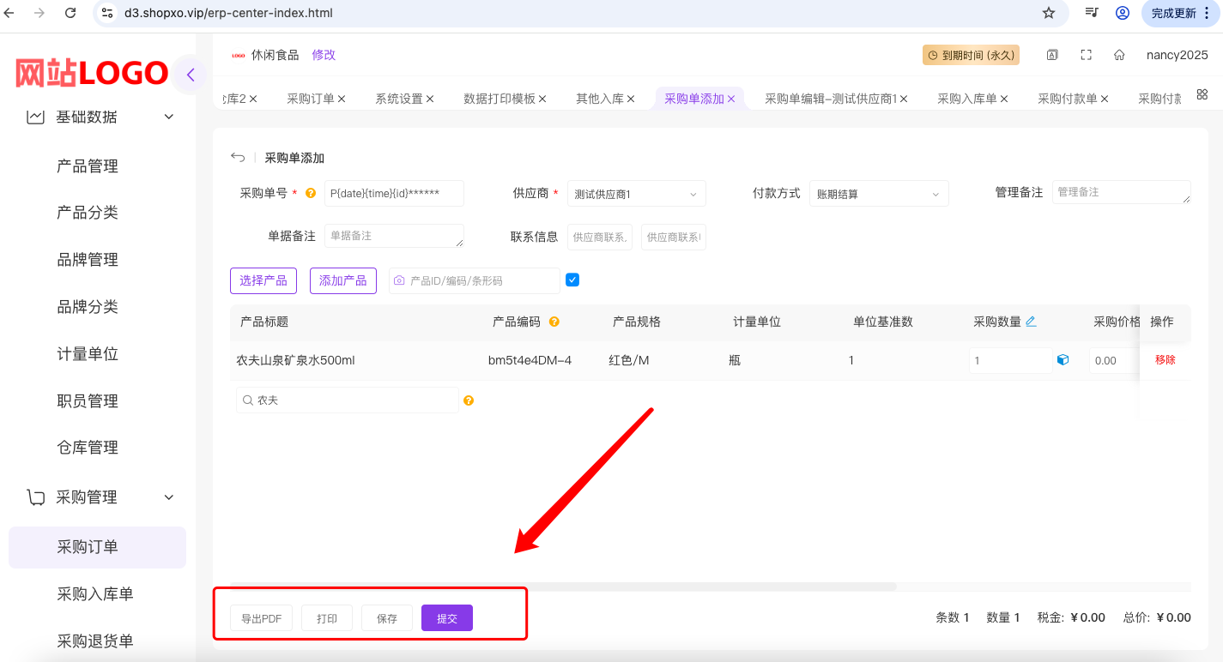Open 职员管理 in the sidebar
This screenshot has width=1223, height=662.
tap(88, 401)
